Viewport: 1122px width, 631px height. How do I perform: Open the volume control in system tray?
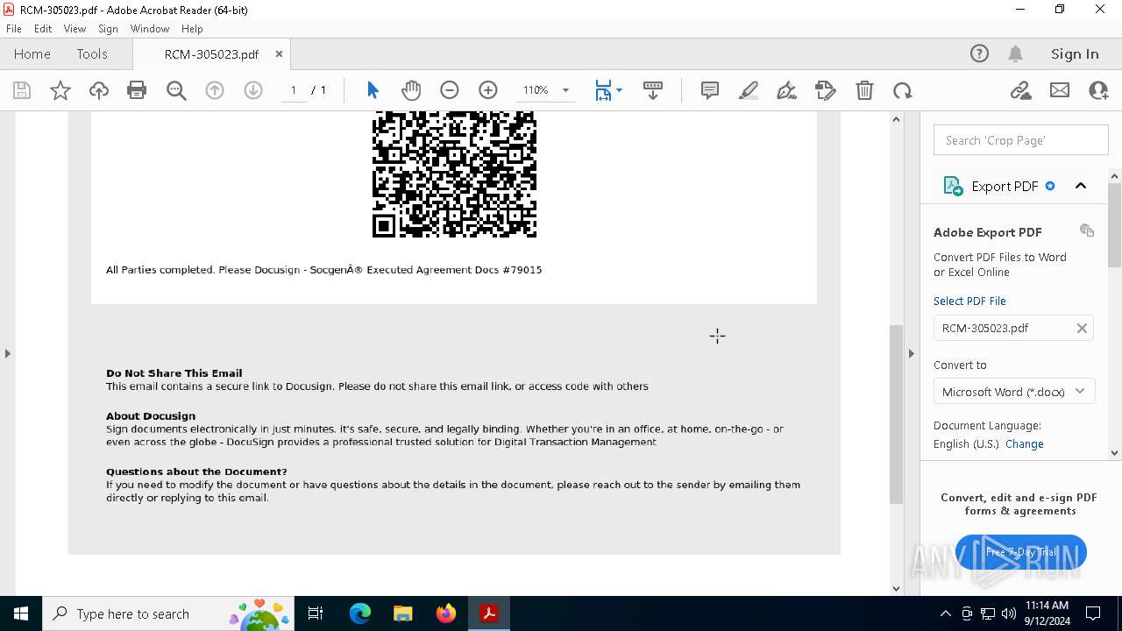coord(1008,613)
